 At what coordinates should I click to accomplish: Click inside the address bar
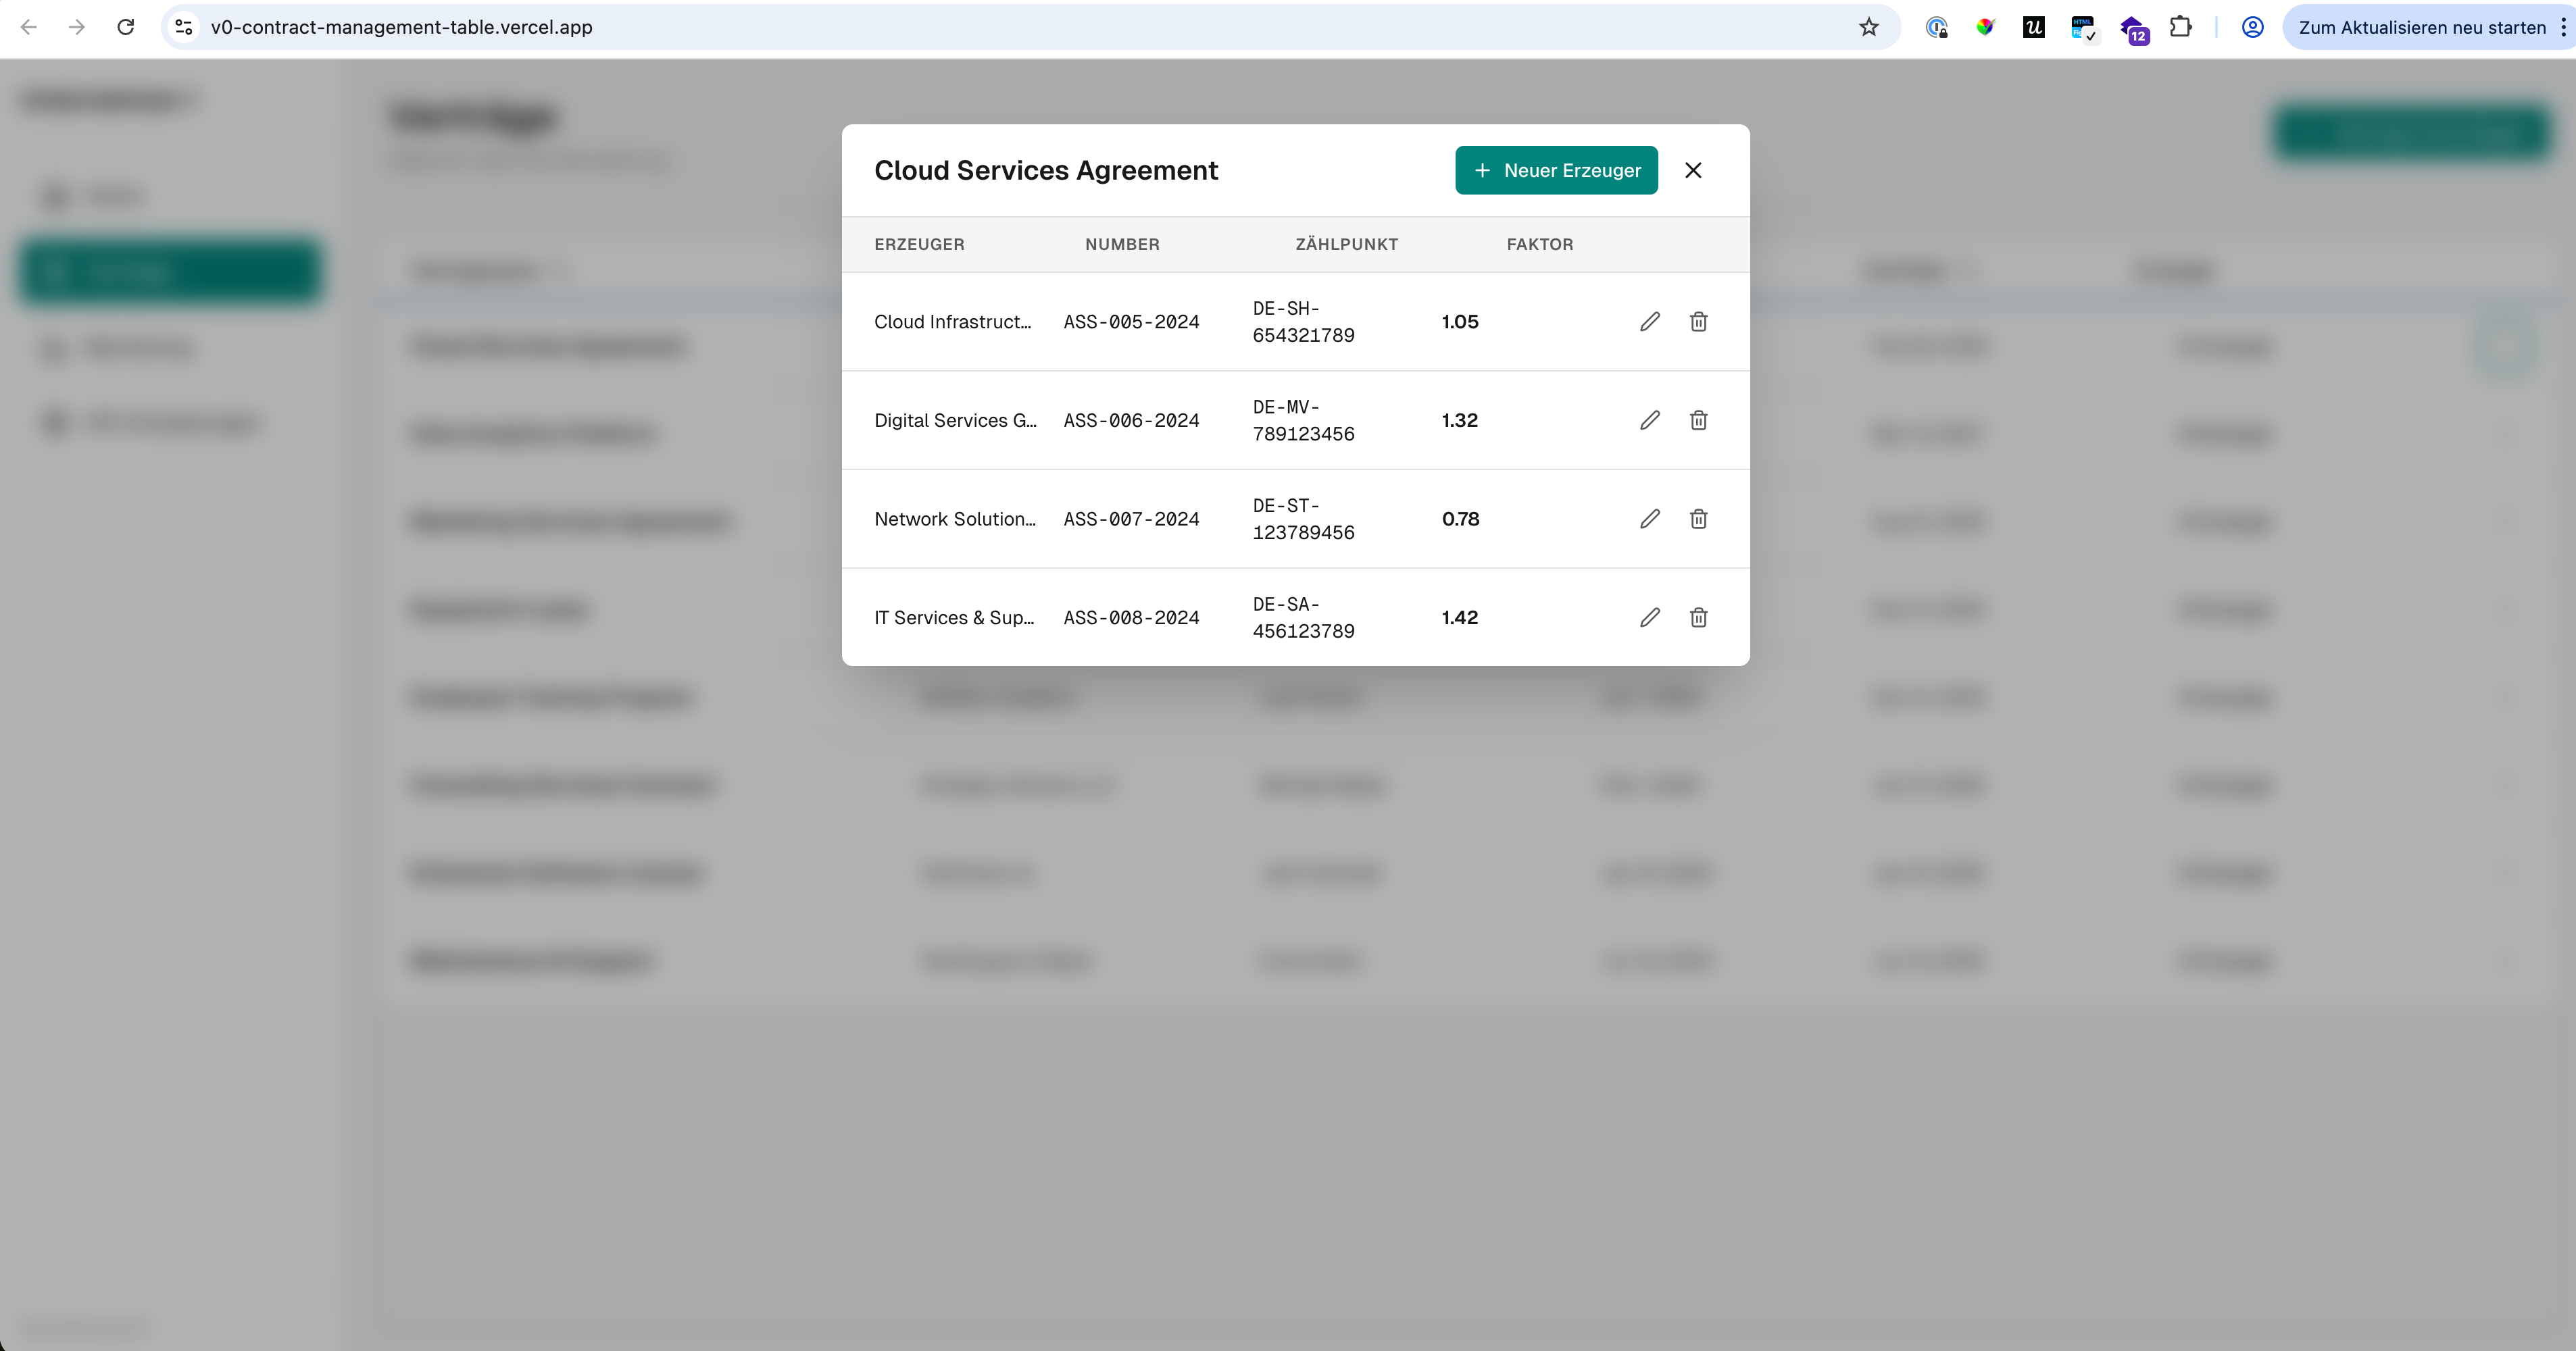click(700, 27)
